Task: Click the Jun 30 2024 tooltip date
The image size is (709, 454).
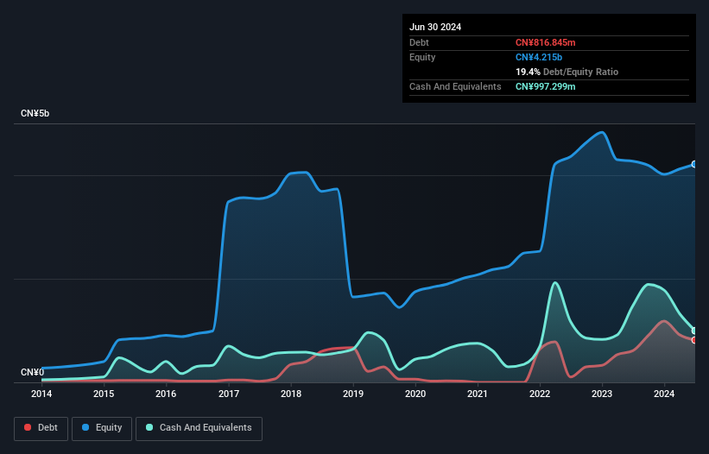Action: point(435,27)
